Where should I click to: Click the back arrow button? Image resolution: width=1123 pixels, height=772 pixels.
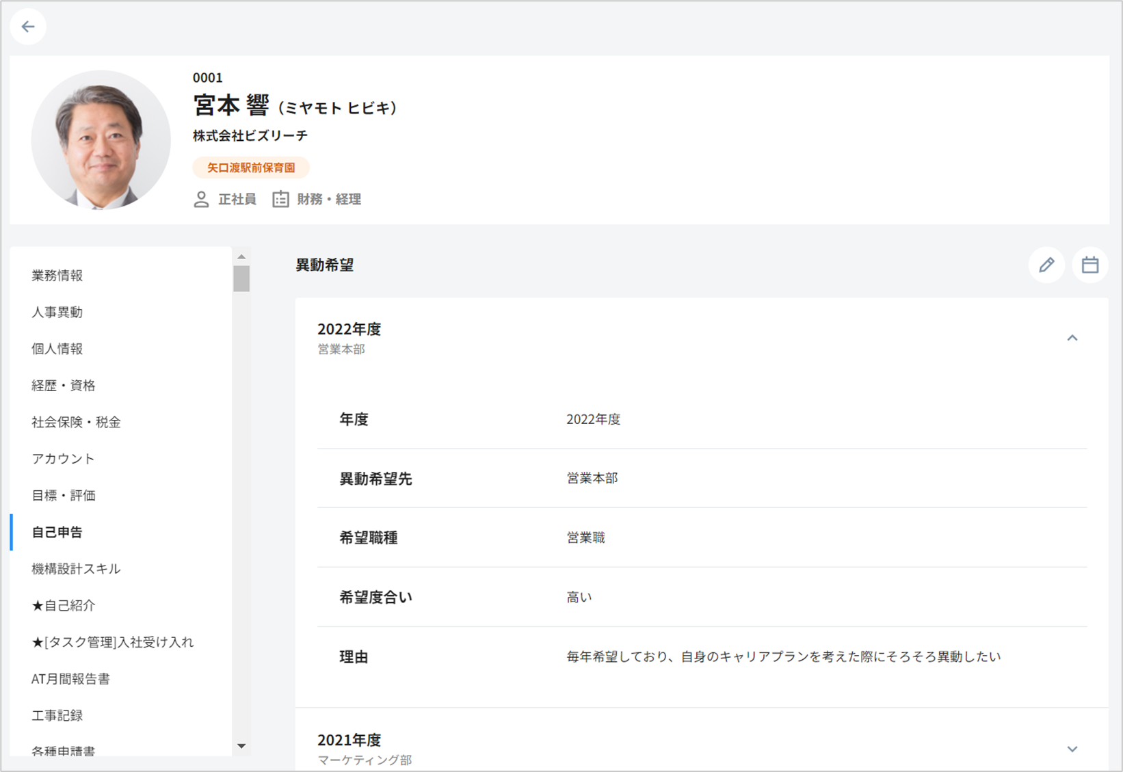(28, 27)
